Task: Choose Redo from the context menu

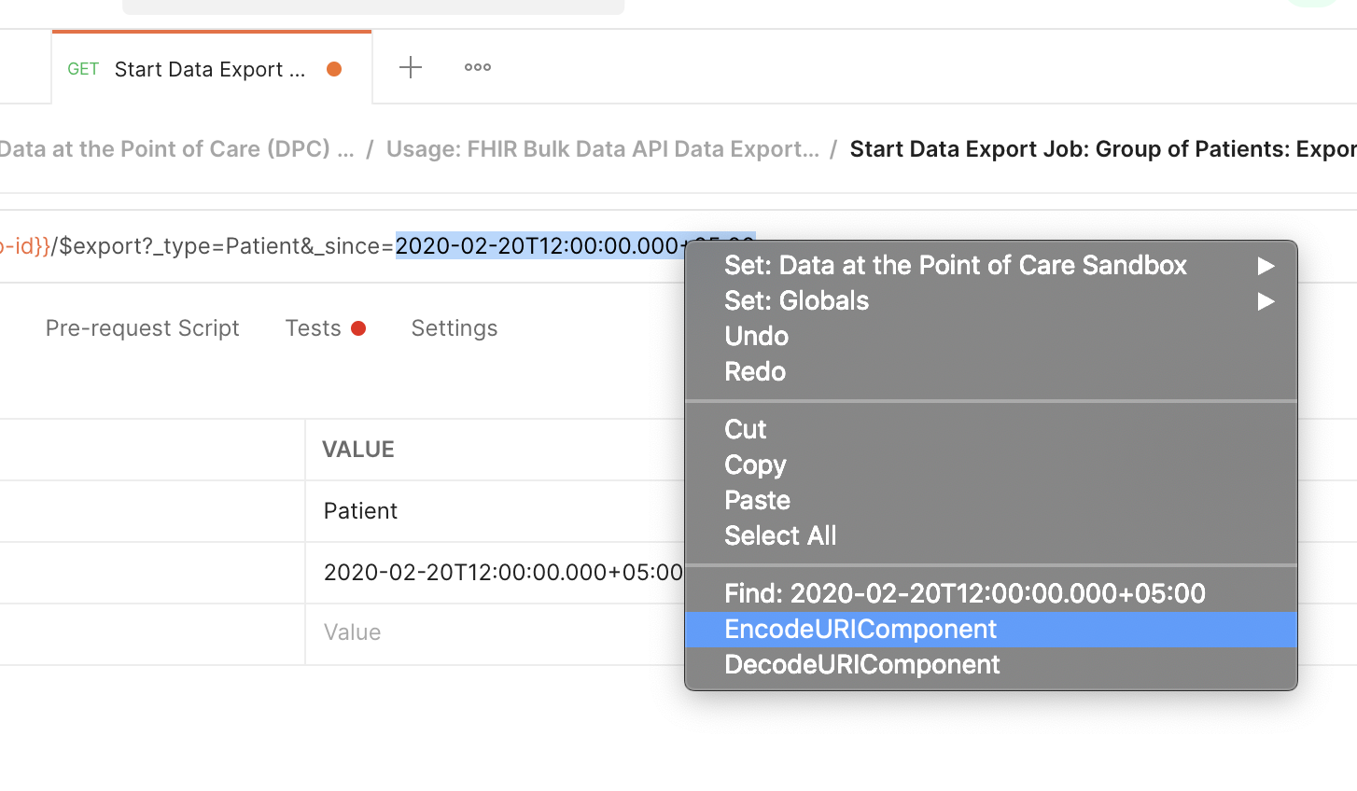Action: (755, 372)
